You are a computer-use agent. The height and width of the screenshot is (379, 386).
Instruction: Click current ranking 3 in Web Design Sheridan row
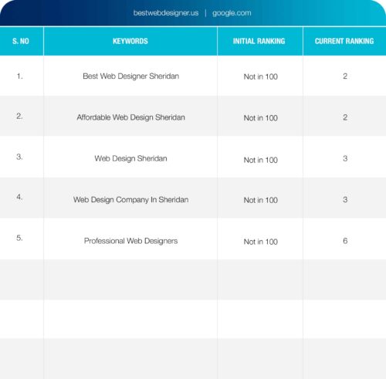pos(345,158)
